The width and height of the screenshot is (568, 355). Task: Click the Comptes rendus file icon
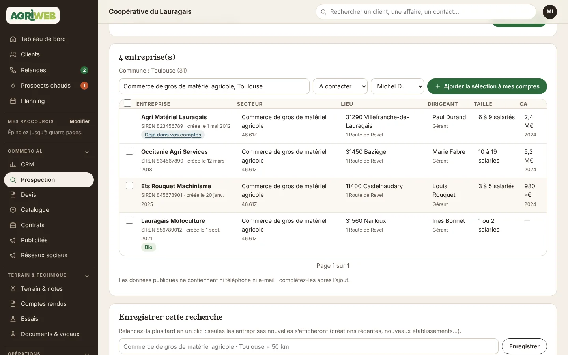13,304
